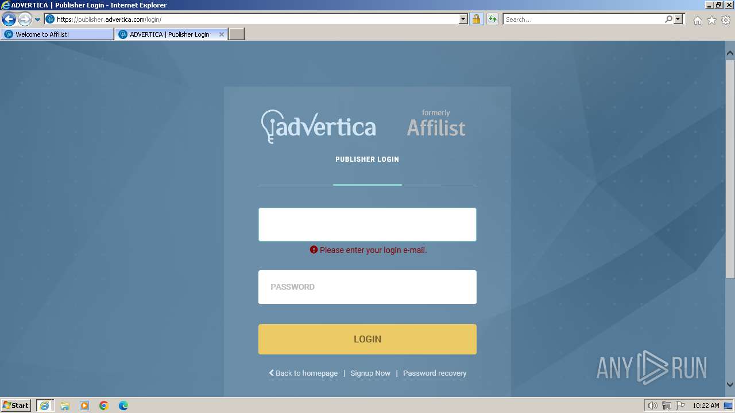Image resolution: width=735 pixels, height=413 pixels.
Task: Open File Explorer from taskbar
Action: 65,406
